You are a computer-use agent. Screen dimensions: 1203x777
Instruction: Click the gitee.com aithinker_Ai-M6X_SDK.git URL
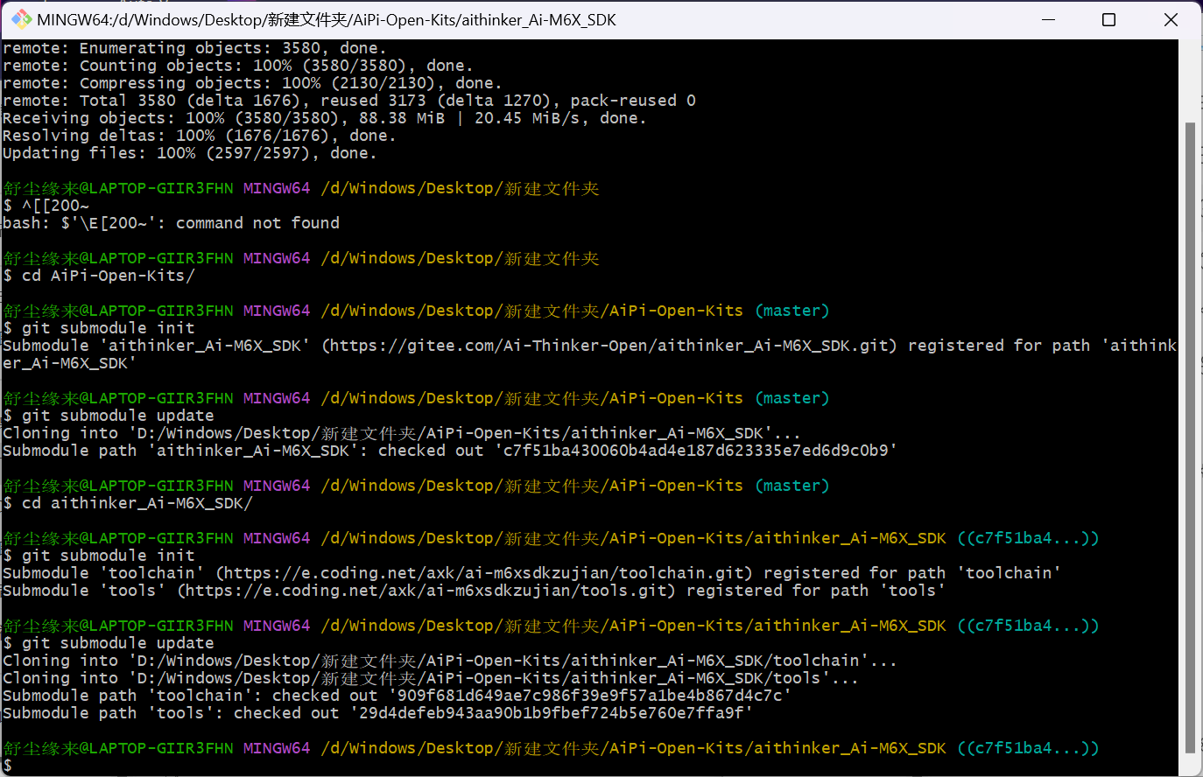[x=609, y=346]
